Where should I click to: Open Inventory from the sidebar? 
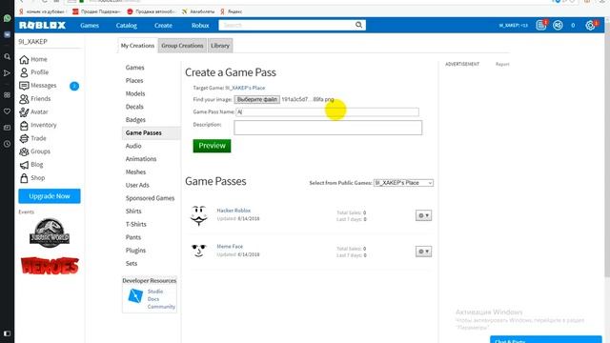[x=43, y=125]
